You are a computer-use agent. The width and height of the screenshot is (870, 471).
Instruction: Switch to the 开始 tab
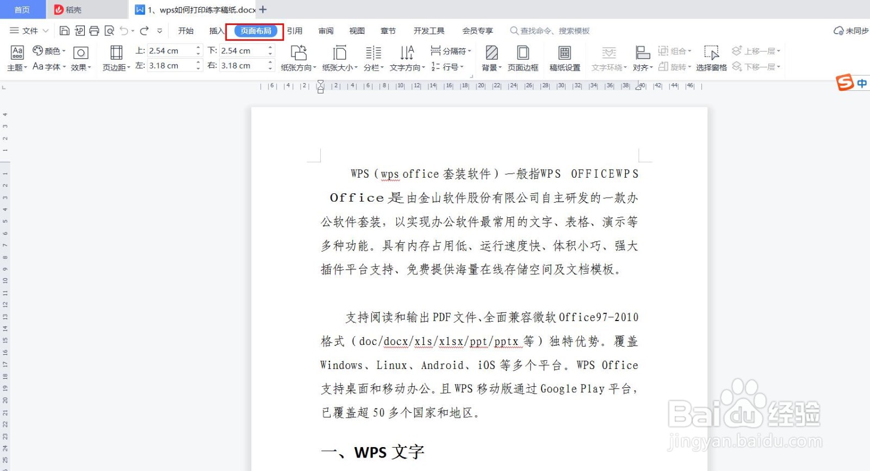tap(186, 31)
